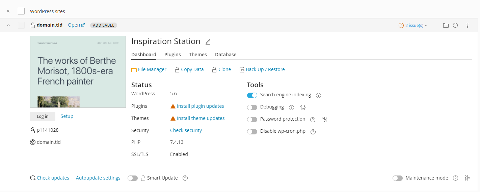Click the Copy Data link
The image size is (480, 192).
[192, 69]
